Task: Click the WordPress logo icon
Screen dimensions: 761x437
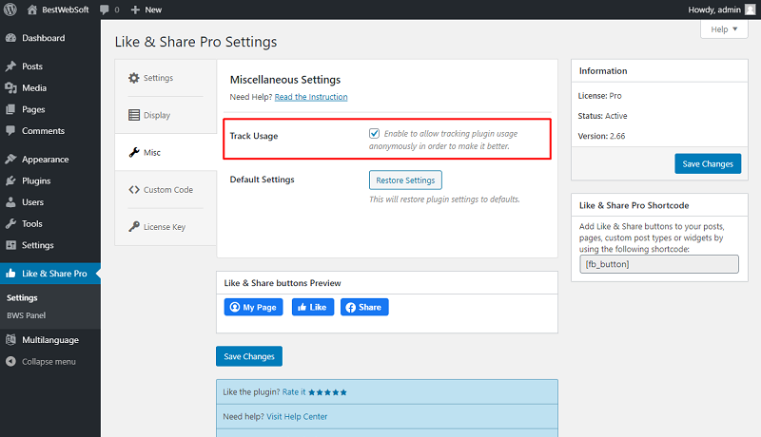Action: click(10, 9)
